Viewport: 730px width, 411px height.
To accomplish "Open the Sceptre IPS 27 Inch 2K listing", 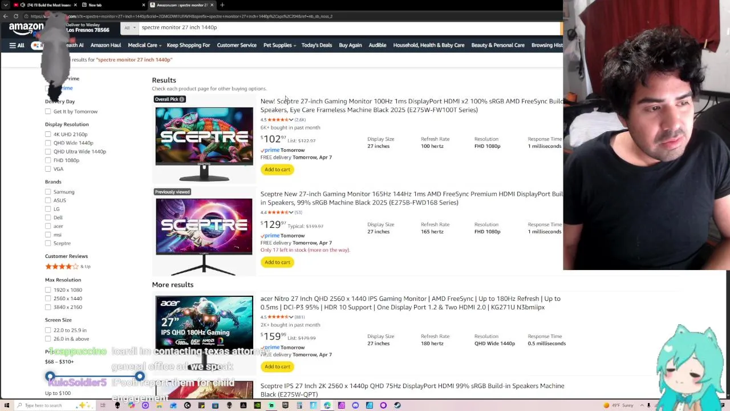I will [x=412, y=390].
